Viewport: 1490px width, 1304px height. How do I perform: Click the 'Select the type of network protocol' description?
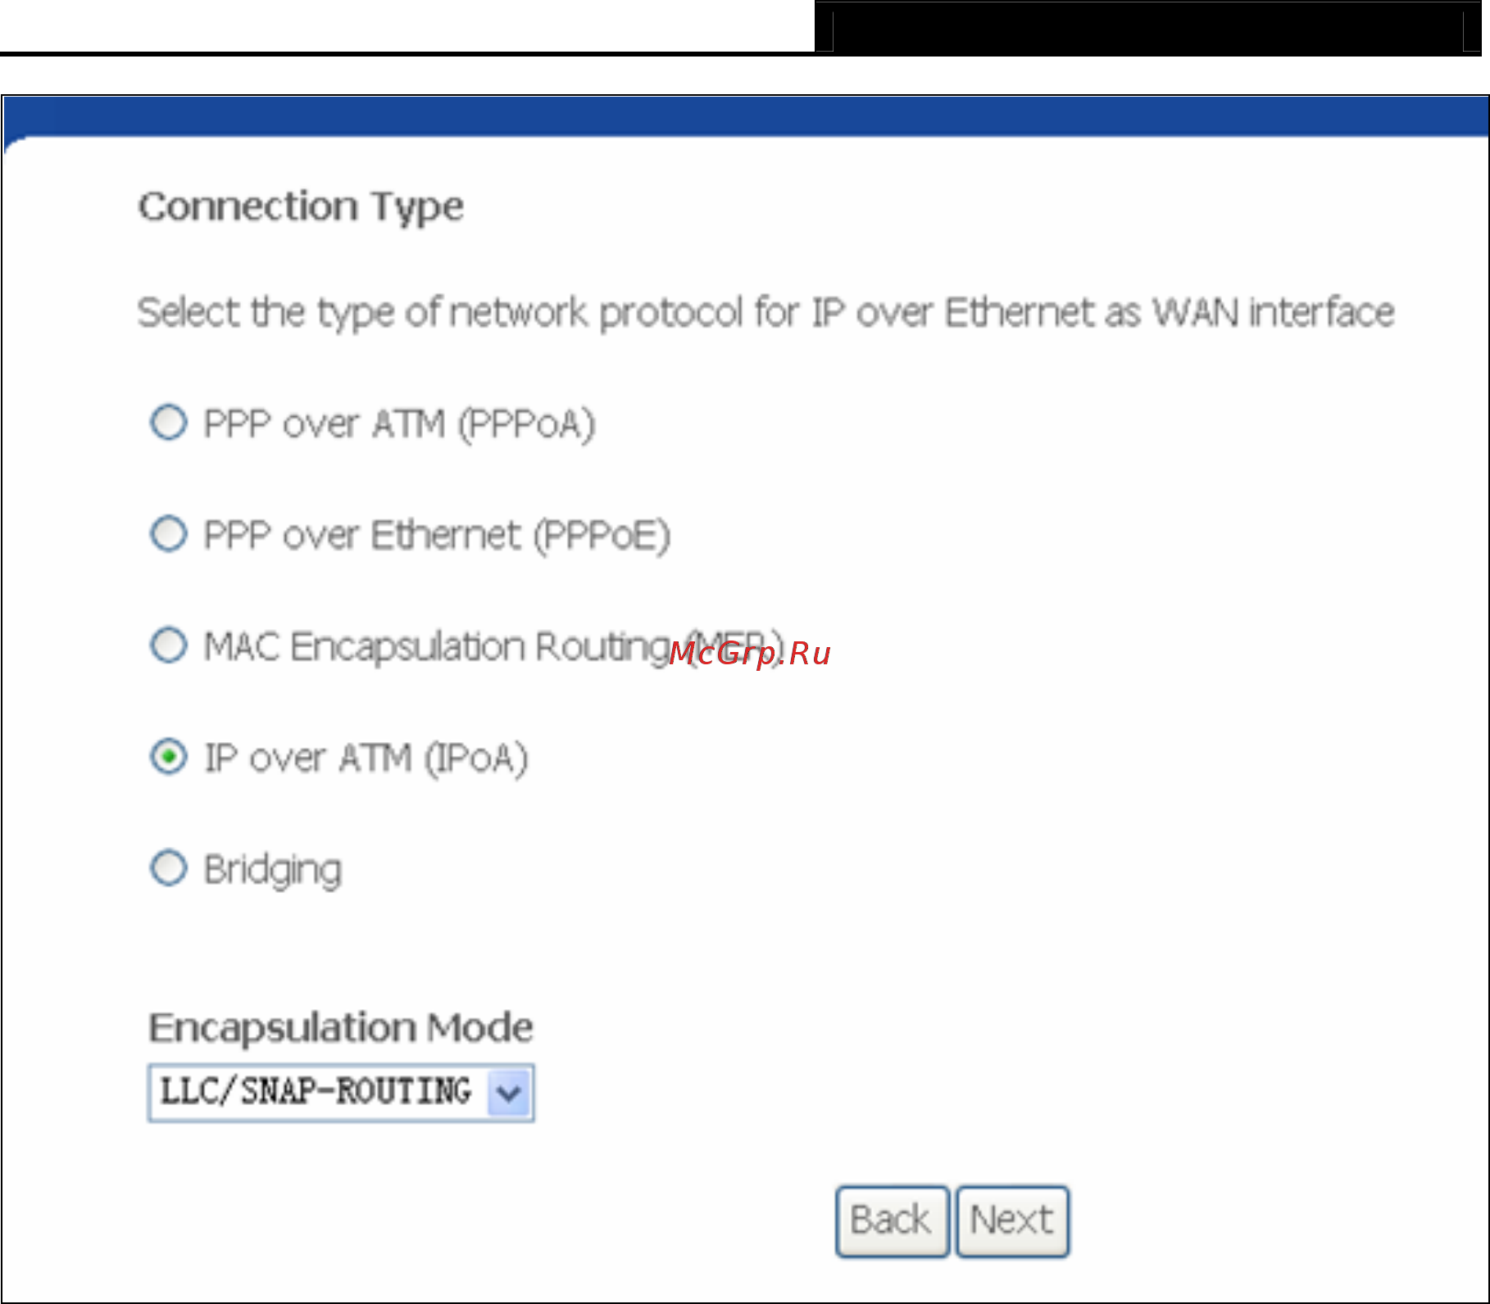tap(766, 313)
